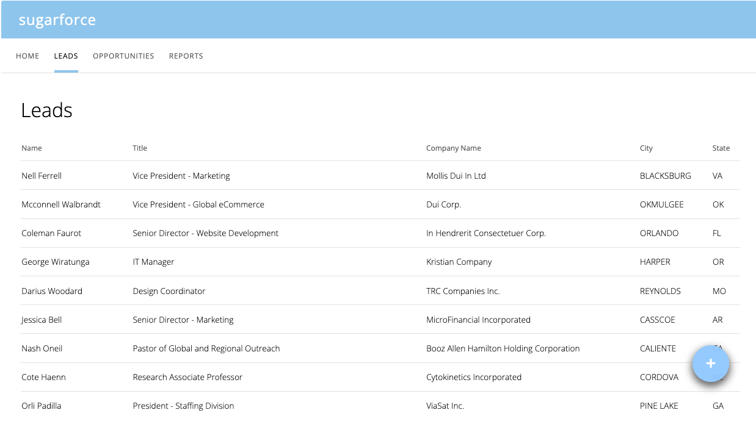Click the AR state cell

tap(718, 320)
